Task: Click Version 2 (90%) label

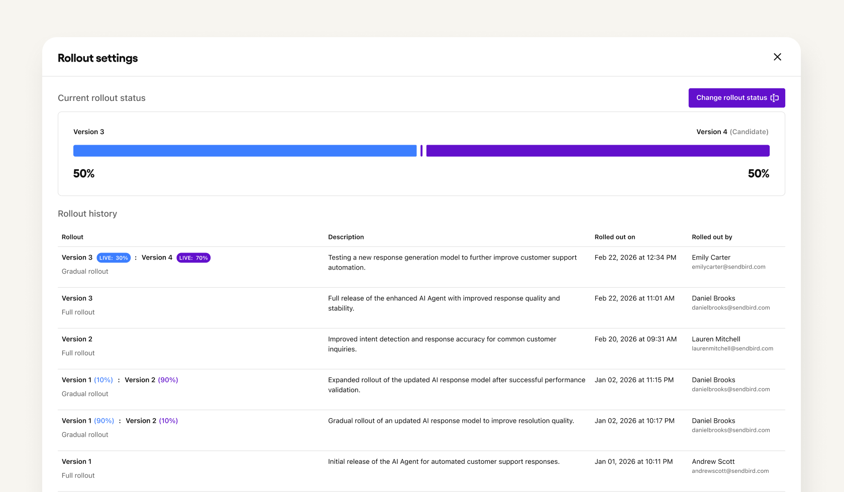Action: (151, 380)
